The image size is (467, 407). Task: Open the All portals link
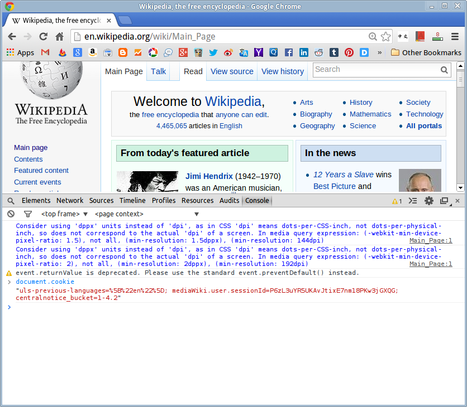[424, 126]
